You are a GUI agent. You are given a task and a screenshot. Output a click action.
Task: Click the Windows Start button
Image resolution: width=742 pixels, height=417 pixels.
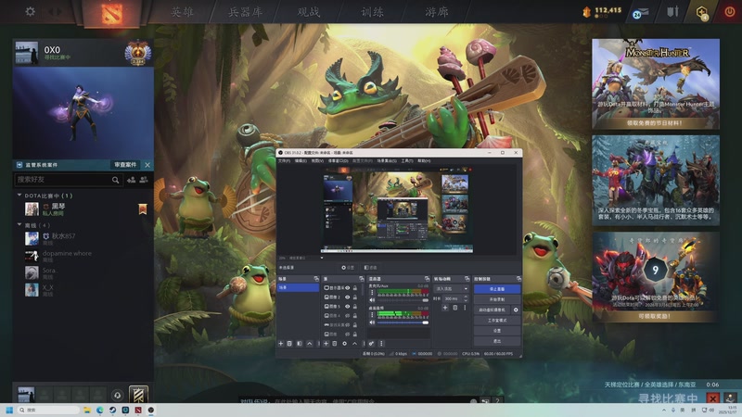(9, 410)
